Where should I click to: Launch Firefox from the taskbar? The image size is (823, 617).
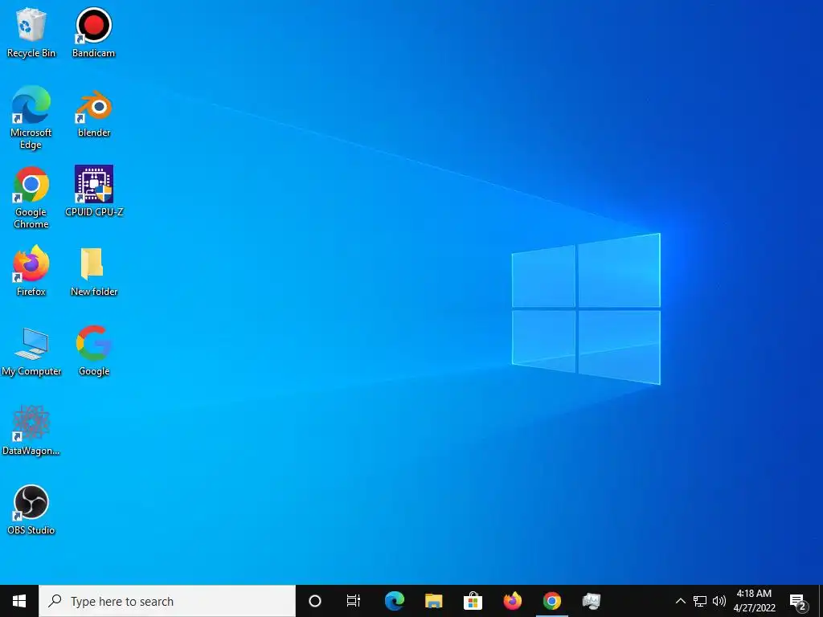click(512, 601)
